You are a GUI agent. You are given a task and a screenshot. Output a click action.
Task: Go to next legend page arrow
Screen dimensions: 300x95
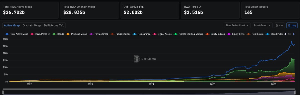[294, 34]
